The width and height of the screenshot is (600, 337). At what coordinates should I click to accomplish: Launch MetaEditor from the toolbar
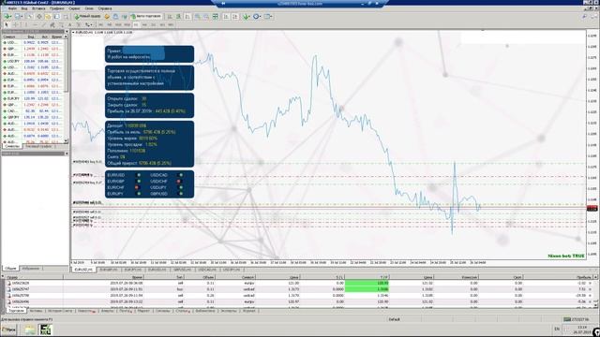tap(107, 17)
